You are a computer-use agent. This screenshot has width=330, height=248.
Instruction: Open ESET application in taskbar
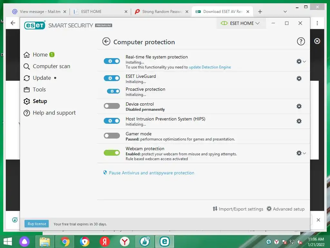pos(165,242)
